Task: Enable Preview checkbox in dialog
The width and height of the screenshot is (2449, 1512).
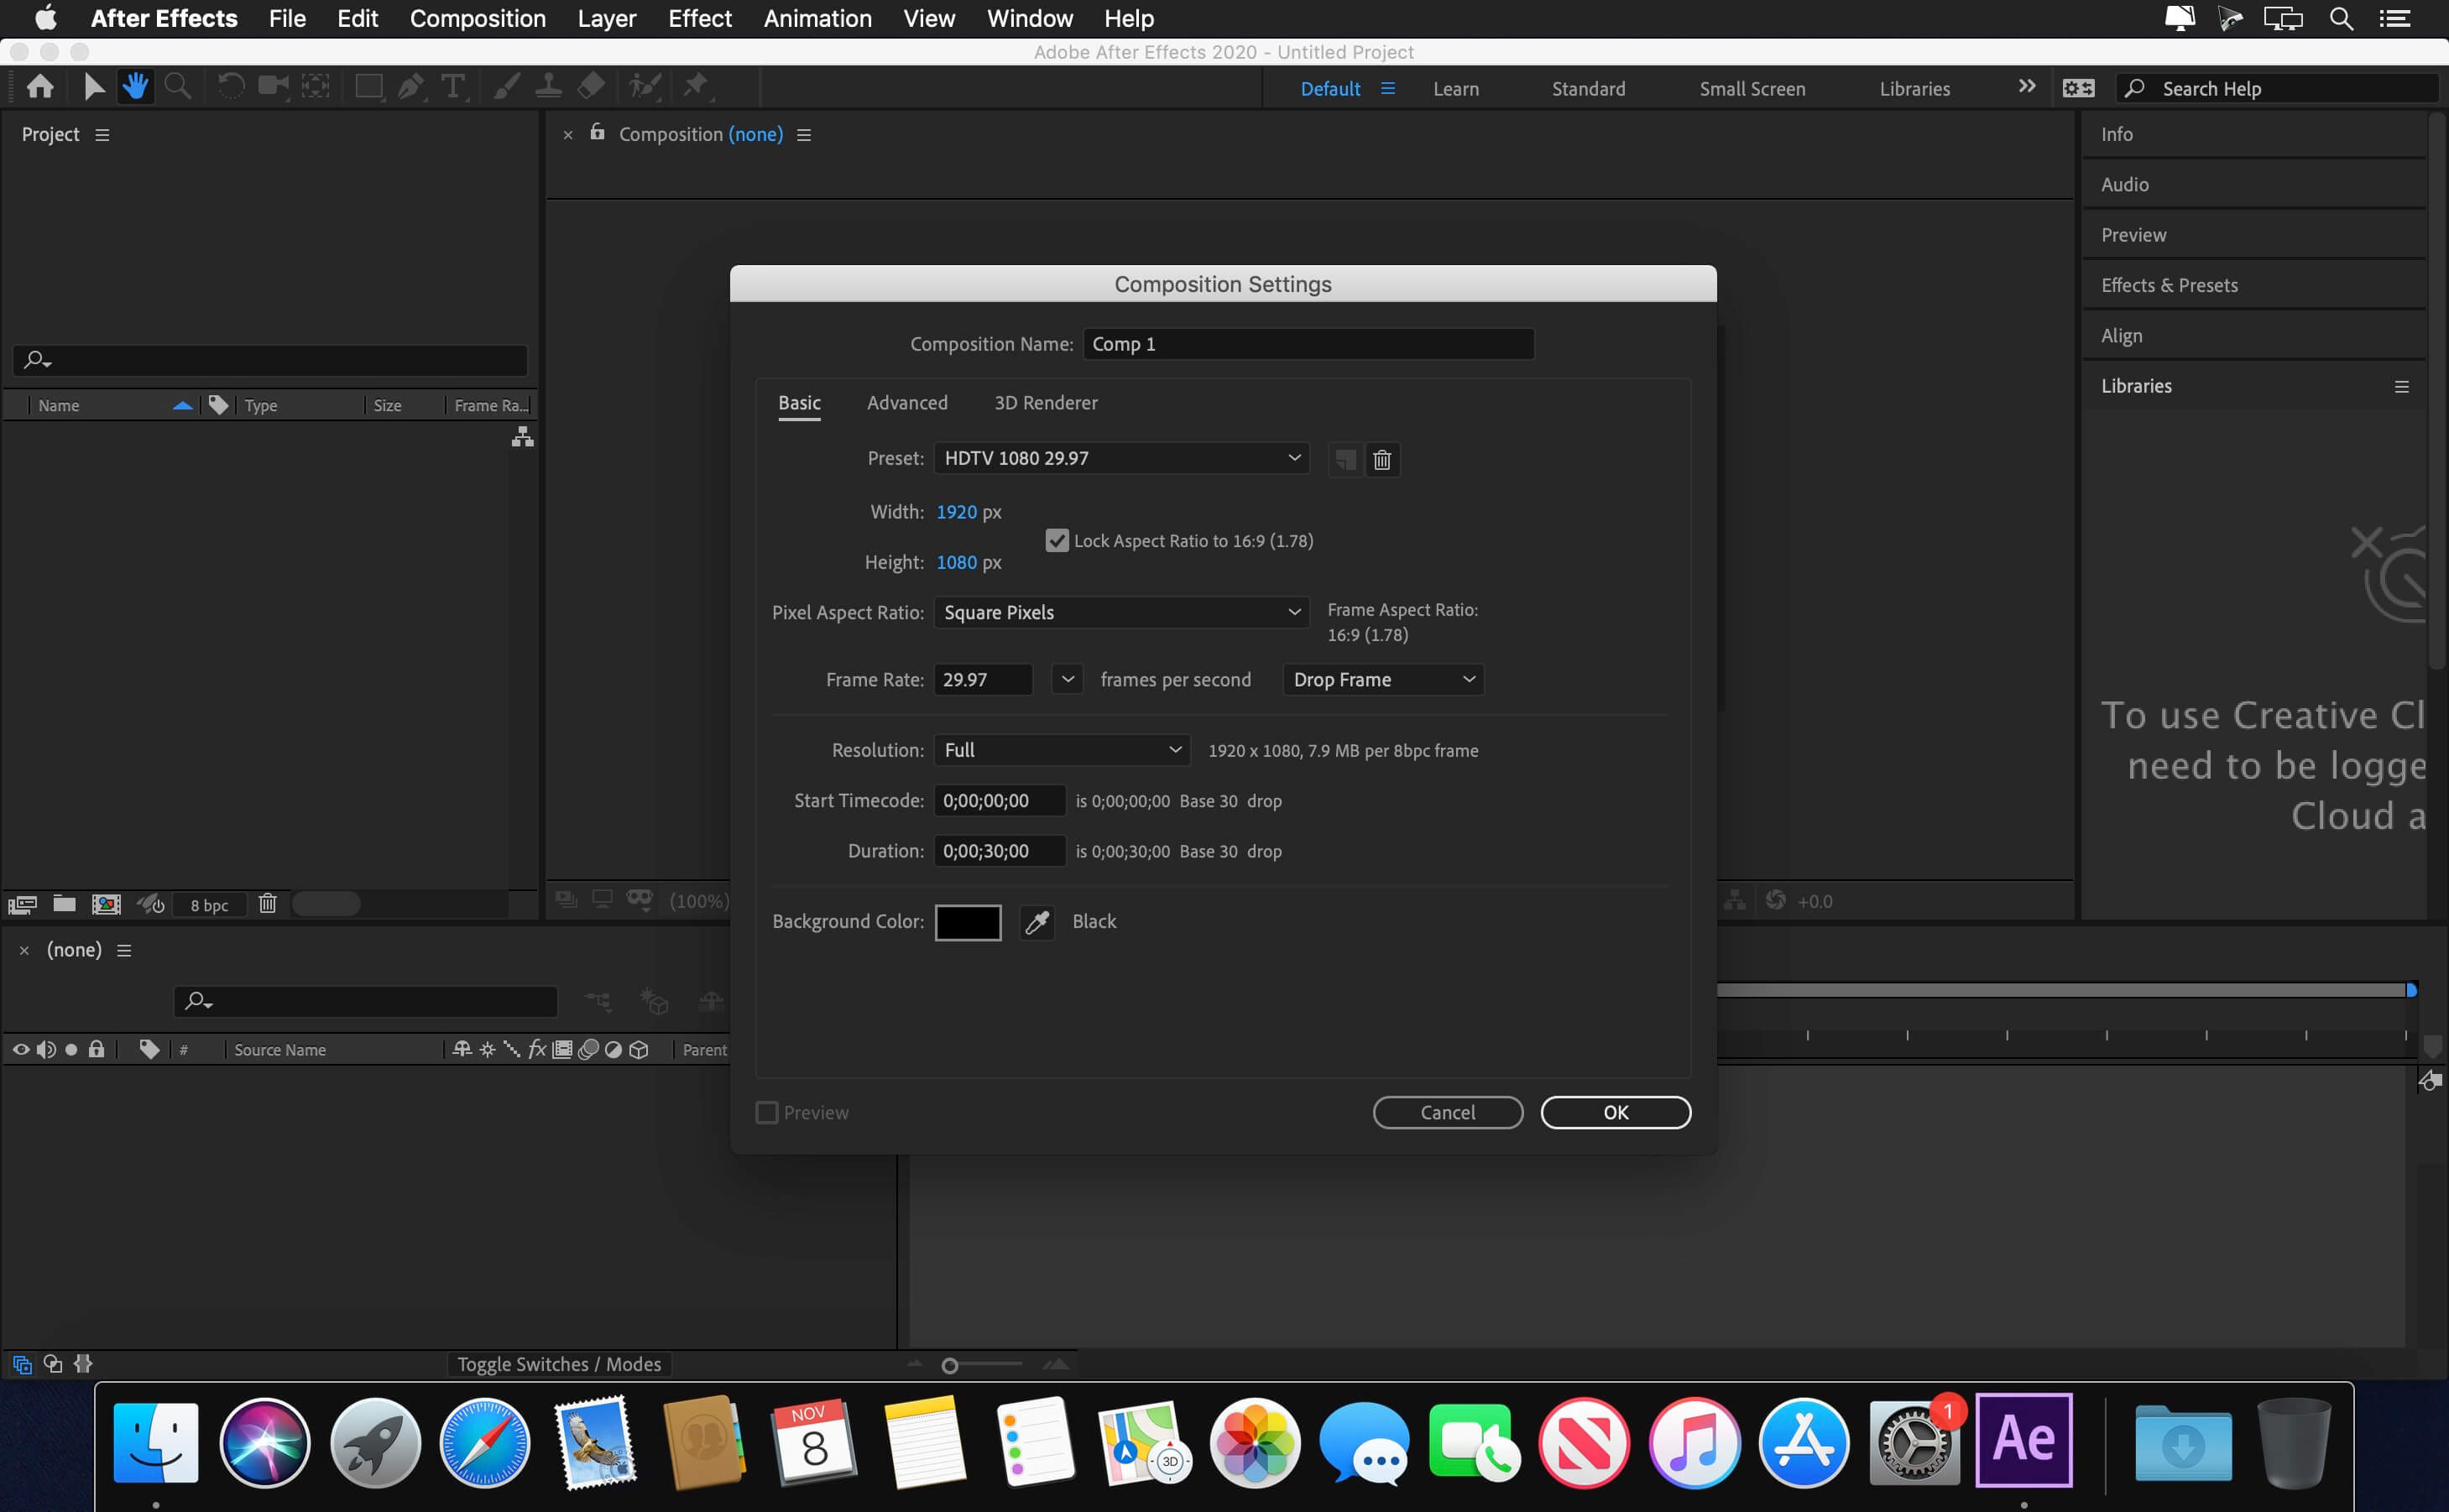Action: [766, 1112]
